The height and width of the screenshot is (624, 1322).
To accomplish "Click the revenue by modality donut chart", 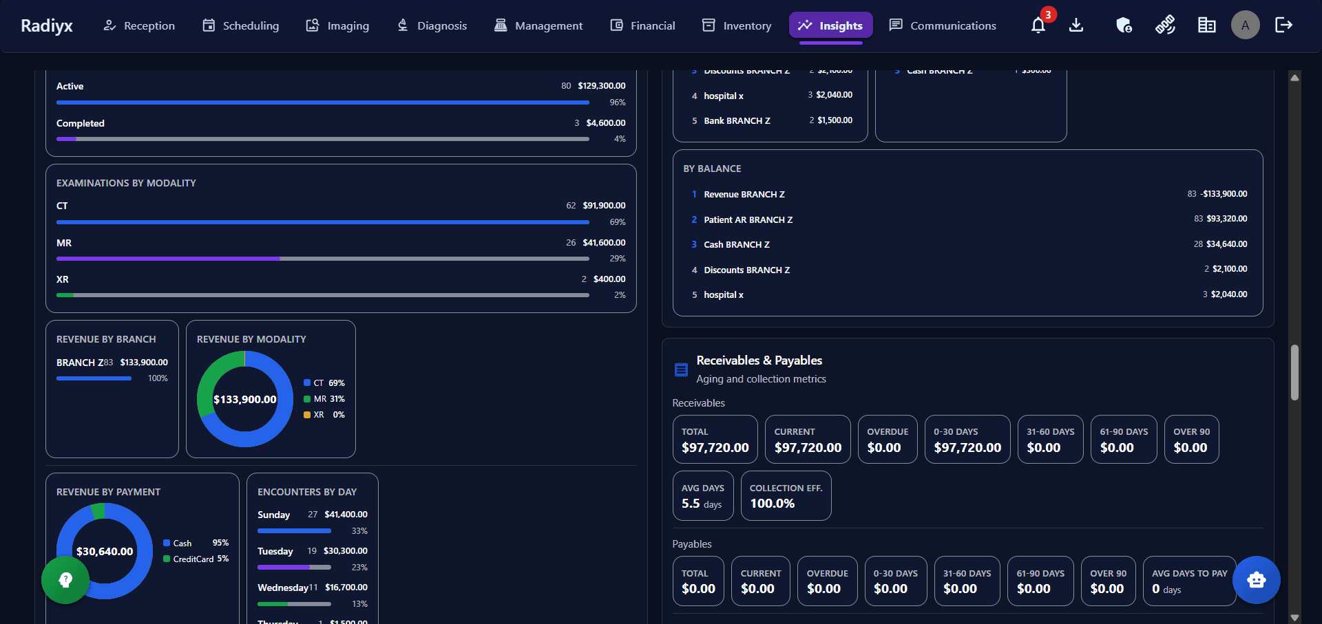I will coord(245,399).
